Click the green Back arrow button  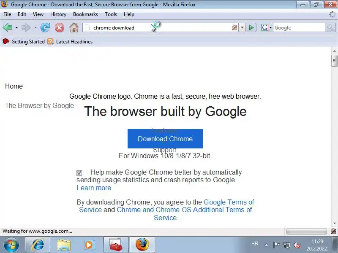point(7,27)
